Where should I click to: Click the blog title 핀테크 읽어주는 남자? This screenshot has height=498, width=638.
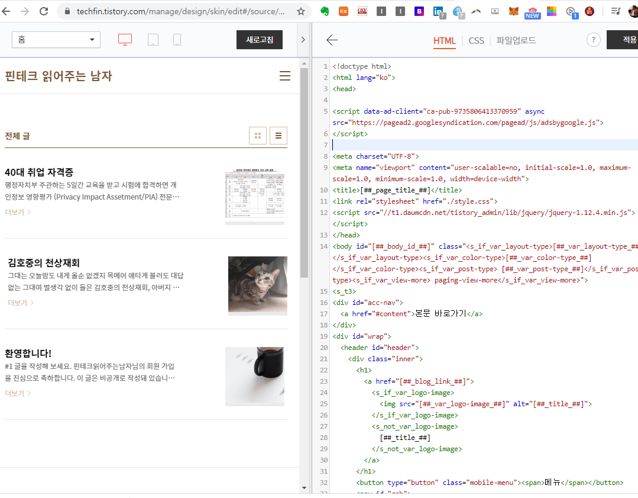pyautogui.click(x=59, y=76)
